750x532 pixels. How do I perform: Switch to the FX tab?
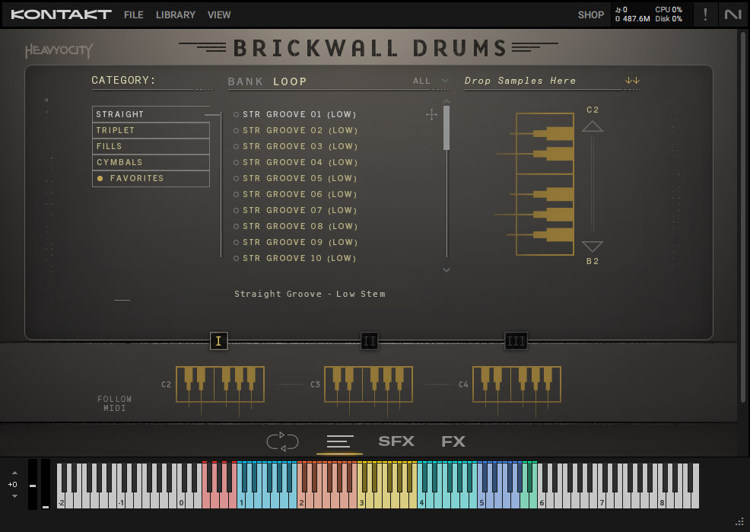[453, 441]
